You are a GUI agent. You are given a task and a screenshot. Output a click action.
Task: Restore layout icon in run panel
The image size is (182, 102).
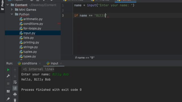click(8, 91)
